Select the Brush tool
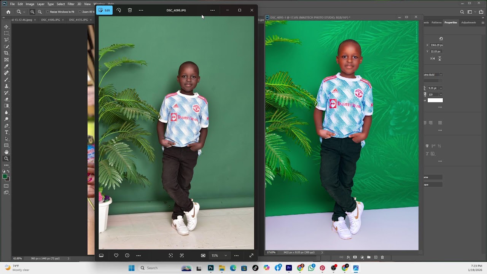The width and height of the screenshot is (487, 274). (x=6, y=80)
